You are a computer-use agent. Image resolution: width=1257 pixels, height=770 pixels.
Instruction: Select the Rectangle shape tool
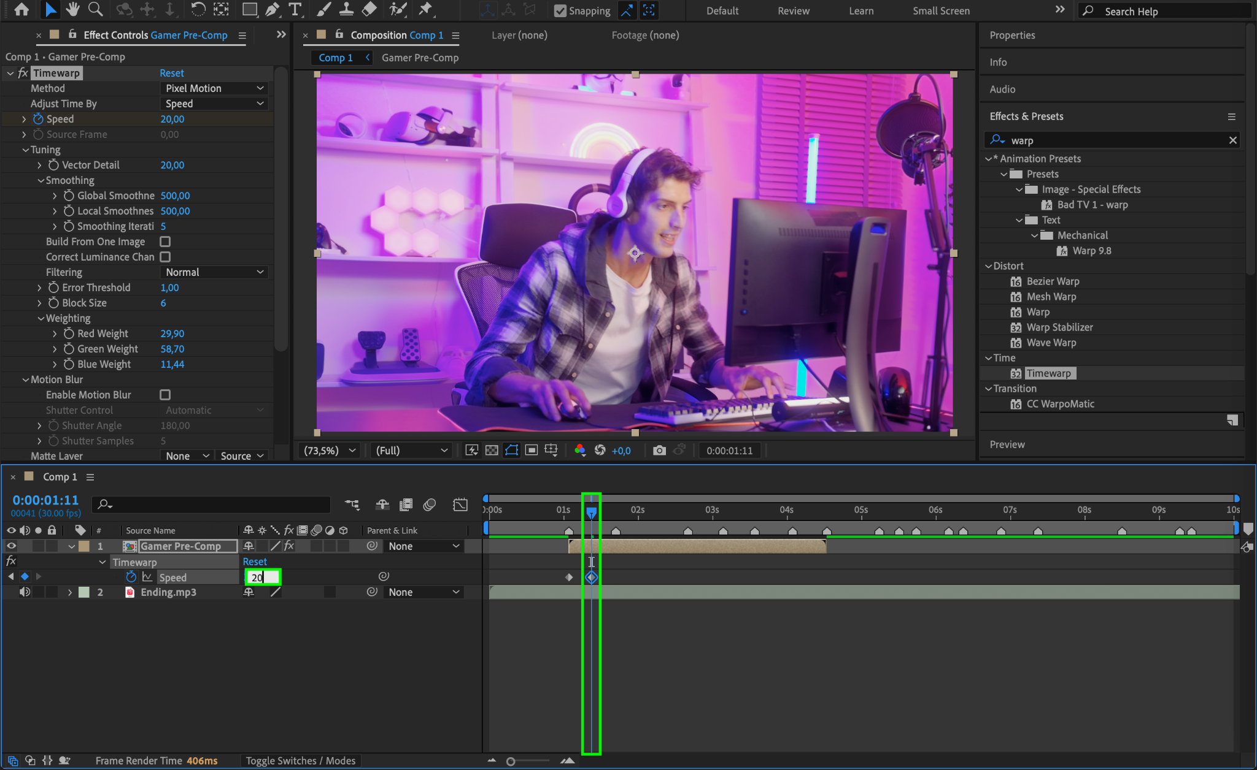tap(249, 9)
